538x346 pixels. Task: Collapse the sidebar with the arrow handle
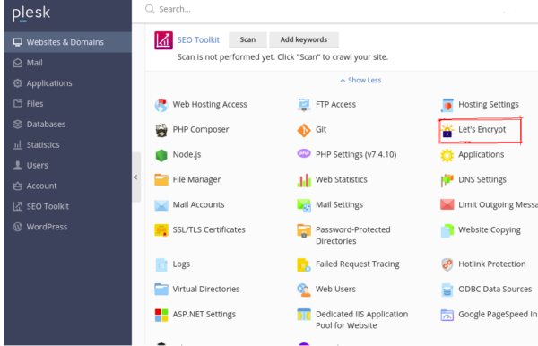136,177
